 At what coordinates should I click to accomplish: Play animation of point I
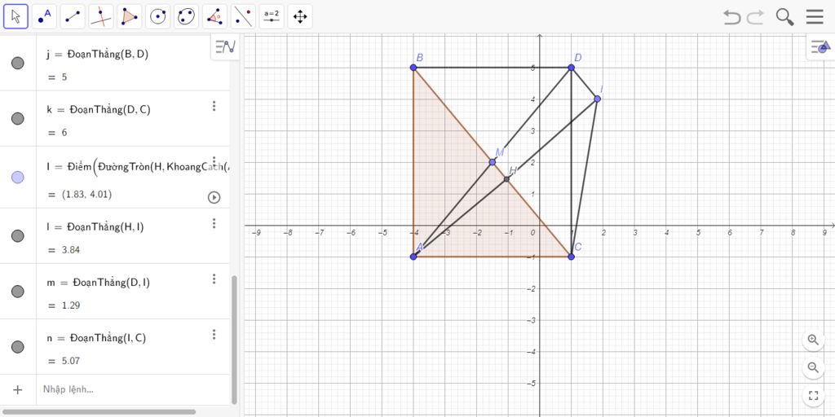tap(214, 197)
